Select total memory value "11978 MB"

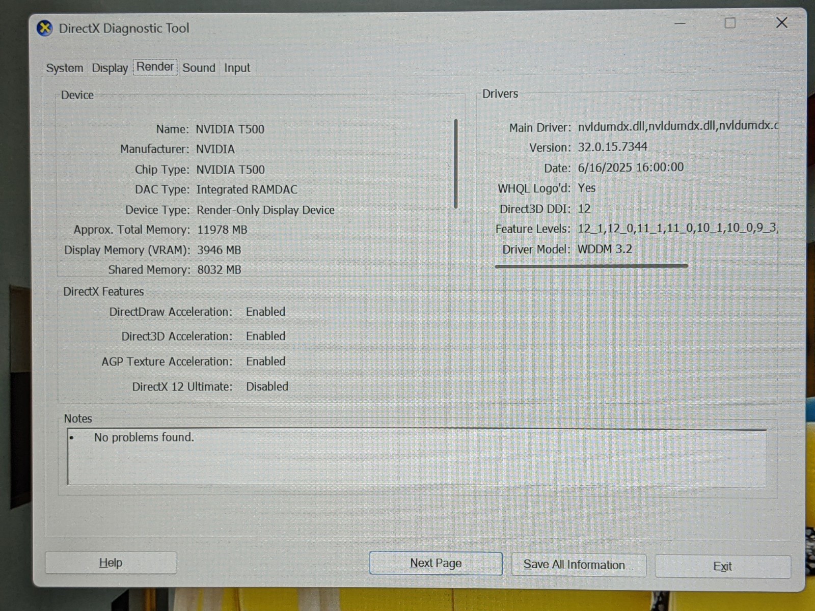pos(222,230)
